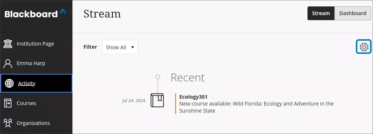Click the Recent timeline marker dot

[x=158, y=77]
